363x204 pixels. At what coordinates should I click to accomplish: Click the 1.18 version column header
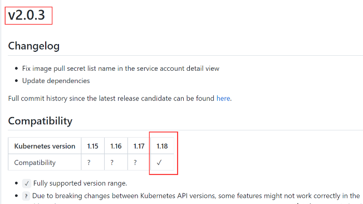pyautogui.click(x=162, y=146)
